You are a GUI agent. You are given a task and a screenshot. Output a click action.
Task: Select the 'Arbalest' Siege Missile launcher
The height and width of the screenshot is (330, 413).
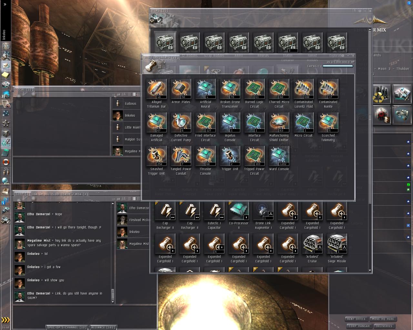click(337, 248)
